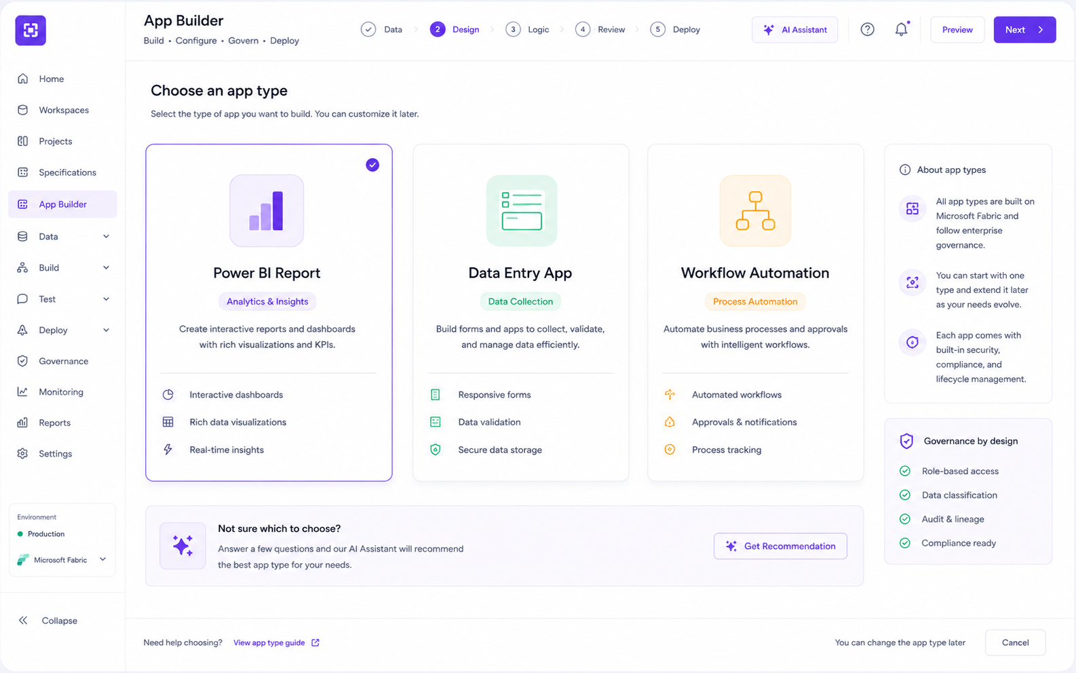Expand the Test sidebar section
This screenshot has height=673, width=1076.
click(62, 299)
